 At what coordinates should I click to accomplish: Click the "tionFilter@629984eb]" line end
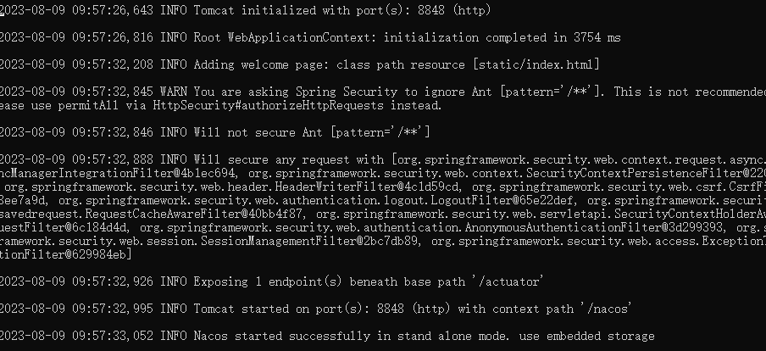tap(66, 254)
